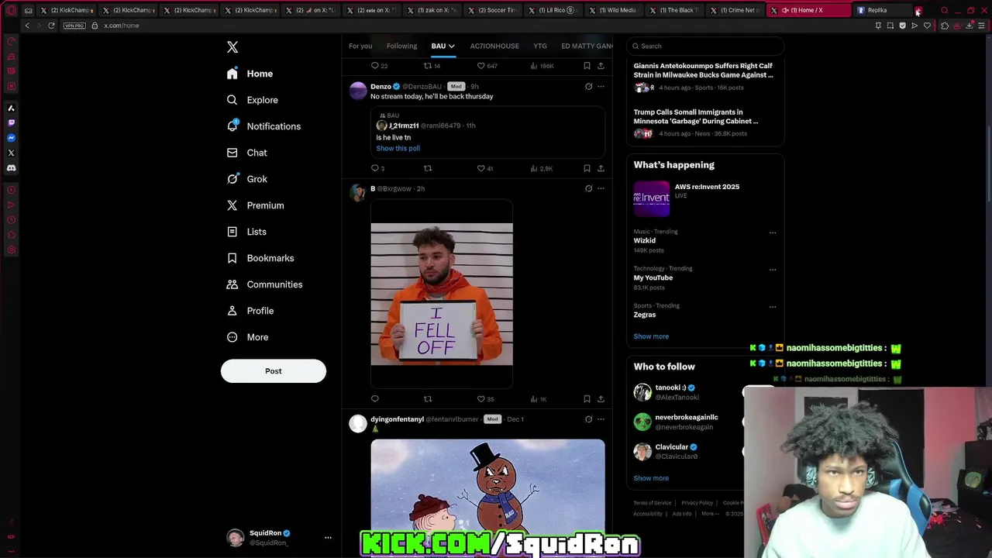The width and height of the screenshot is (992, 558).
Task: Open more options for Wizkid trend
Action: [x=773, y=232]
